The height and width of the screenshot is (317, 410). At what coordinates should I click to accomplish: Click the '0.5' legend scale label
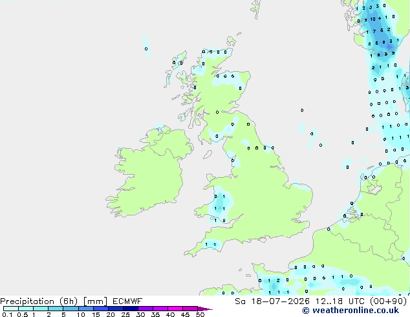22,314
